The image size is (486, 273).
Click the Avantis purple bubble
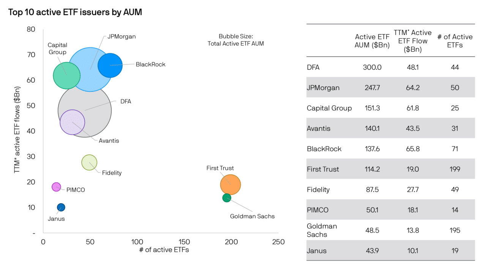pyautogui.click(x=73, y=122)
